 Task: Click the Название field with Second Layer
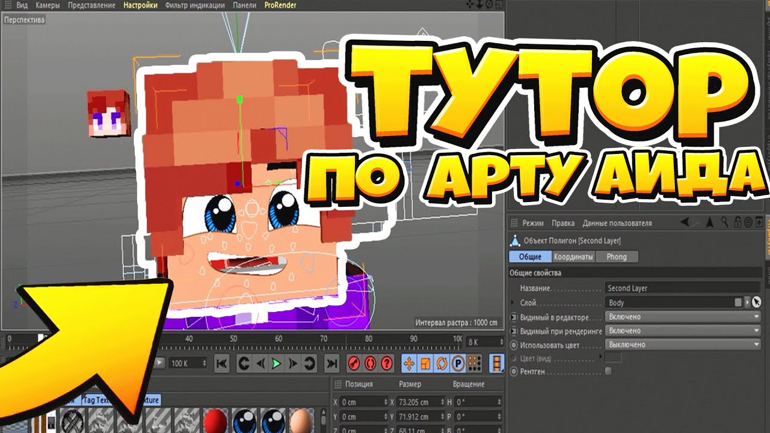click(x=683, y=288)
